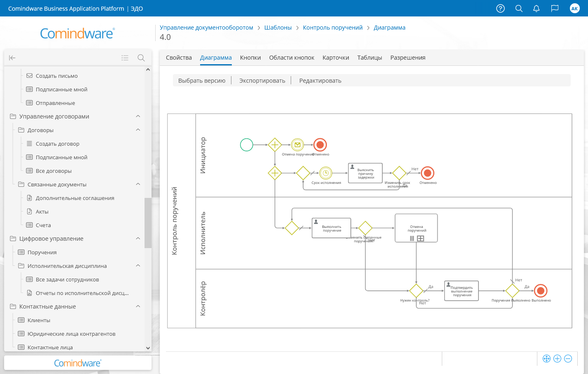Open 'Контроль поручений' breadcrumb link
The width and height of the screenshot is (588, 374).
coord(333,28)
